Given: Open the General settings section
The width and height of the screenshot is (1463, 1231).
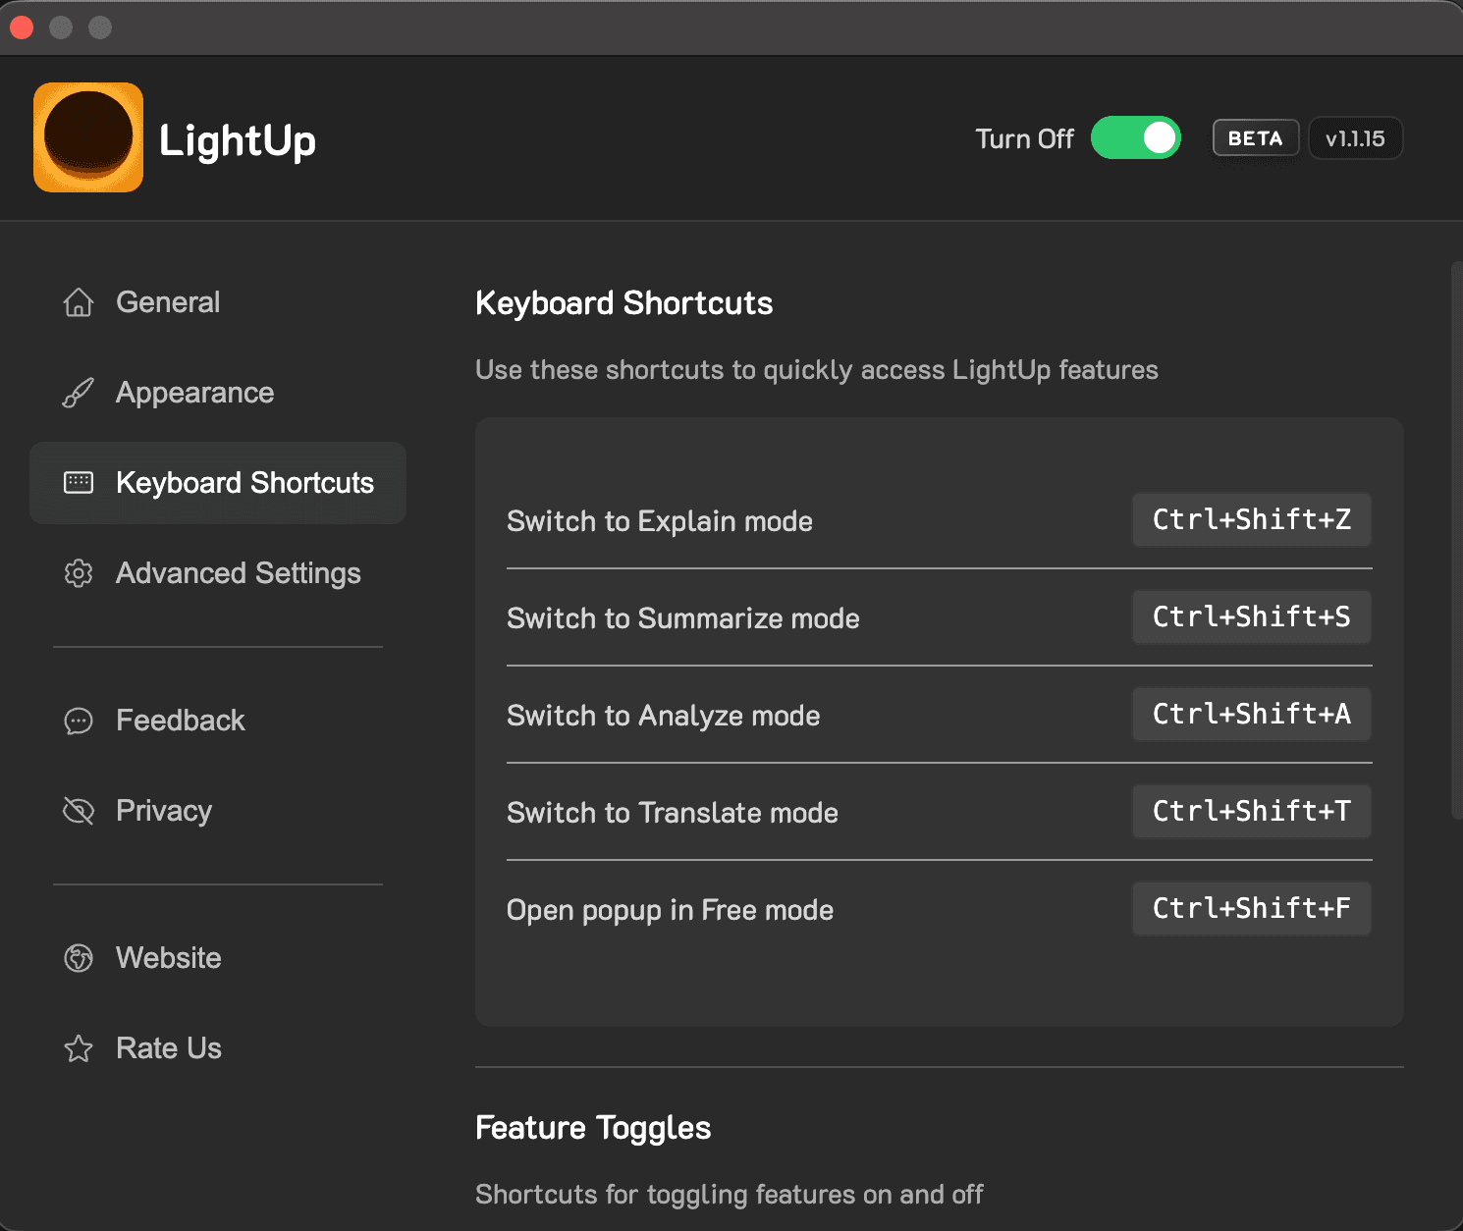Looking at the screenshot, I should (168, 302).
